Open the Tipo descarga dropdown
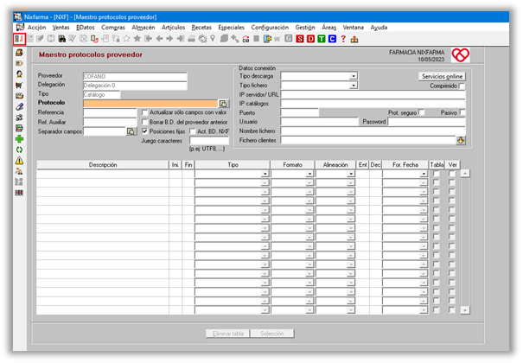 pyautogui.click(x=354, y=76)
